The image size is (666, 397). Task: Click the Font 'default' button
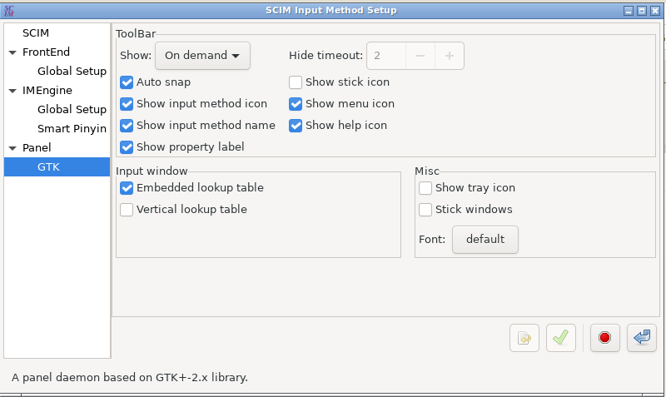click(485, 240)
